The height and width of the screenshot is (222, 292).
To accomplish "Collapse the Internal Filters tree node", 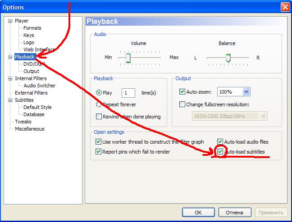I will click(x=10, y=78).
